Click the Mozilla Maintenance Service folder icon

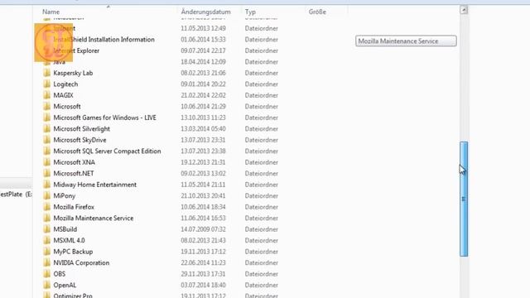click(x=47, y=218)
